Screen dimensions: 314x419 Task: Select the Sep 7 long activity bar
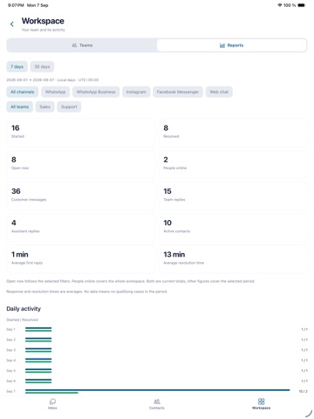click(157, 390)
